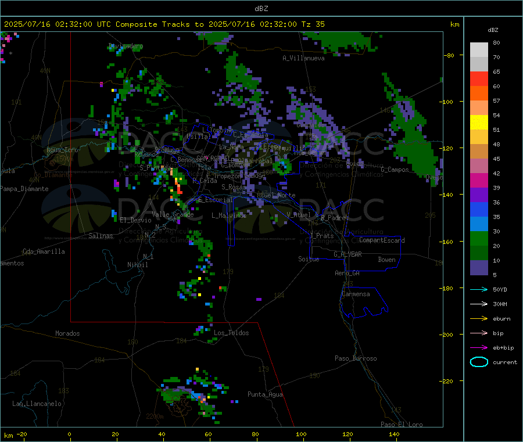Select the light blue 30–35 dBZ color band
Image resolution: width=523 pixels, height=442 pixels.
[479, 224]
